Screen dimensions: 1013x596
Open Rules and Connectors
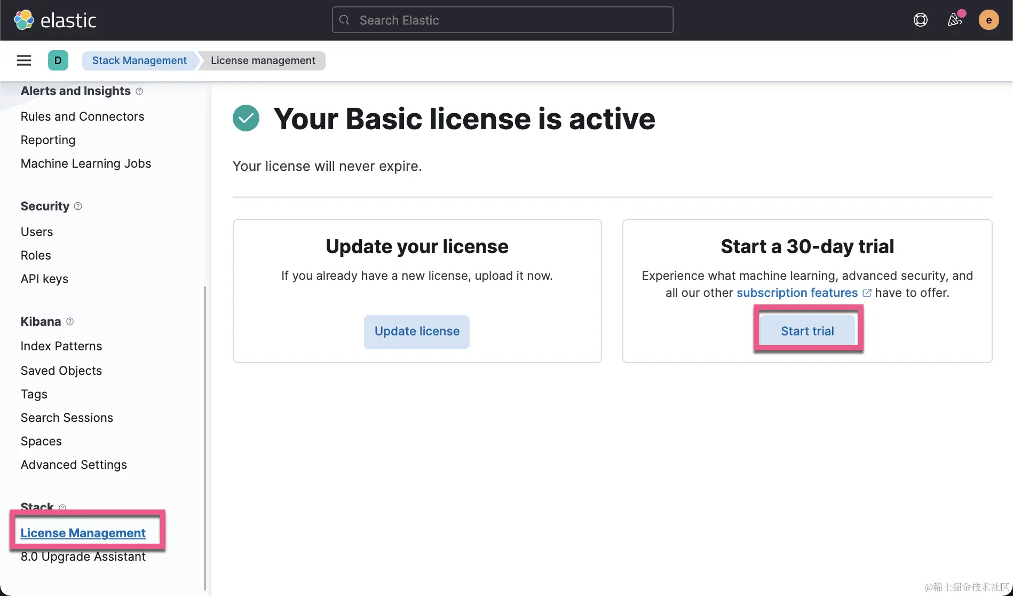point(82,116)
